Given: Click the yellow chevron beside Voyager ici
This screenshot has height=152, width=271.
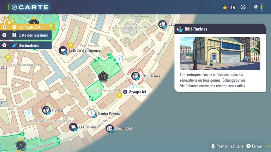Looking at the screenshot, I should [120, 95].
